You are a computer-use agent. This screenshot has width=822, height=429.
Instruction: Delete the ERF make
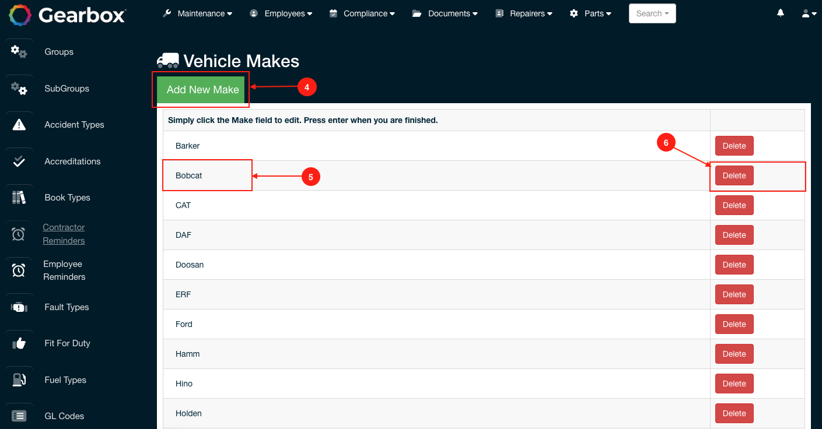pyautogui.click(x=734, y=294)
